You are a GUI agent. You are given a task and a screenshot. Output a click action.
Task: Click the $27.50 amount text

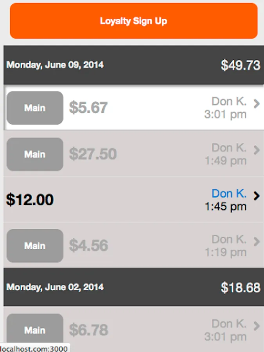tap(93, 154)
